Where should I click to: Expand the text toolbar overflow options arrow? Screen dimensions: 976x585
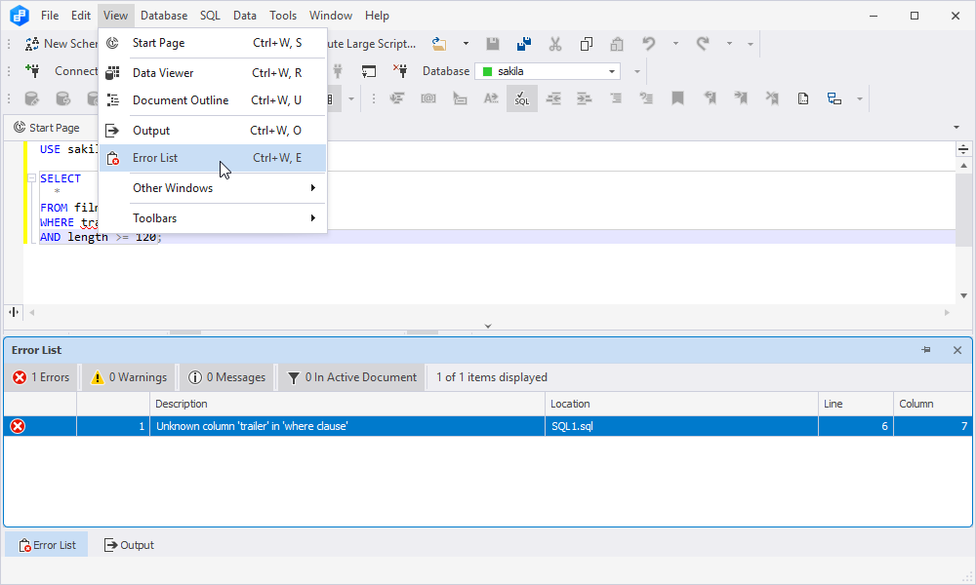tap(860, 98)
